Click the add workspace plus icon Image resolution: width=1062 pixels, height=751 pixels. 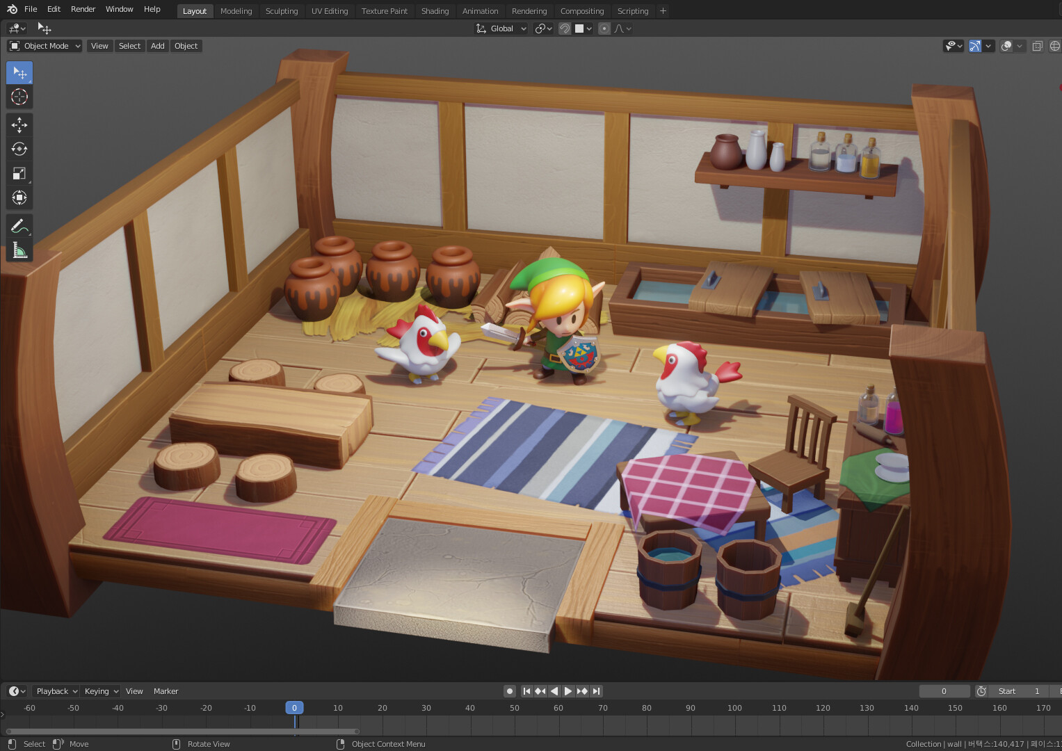tap(663, 11)
